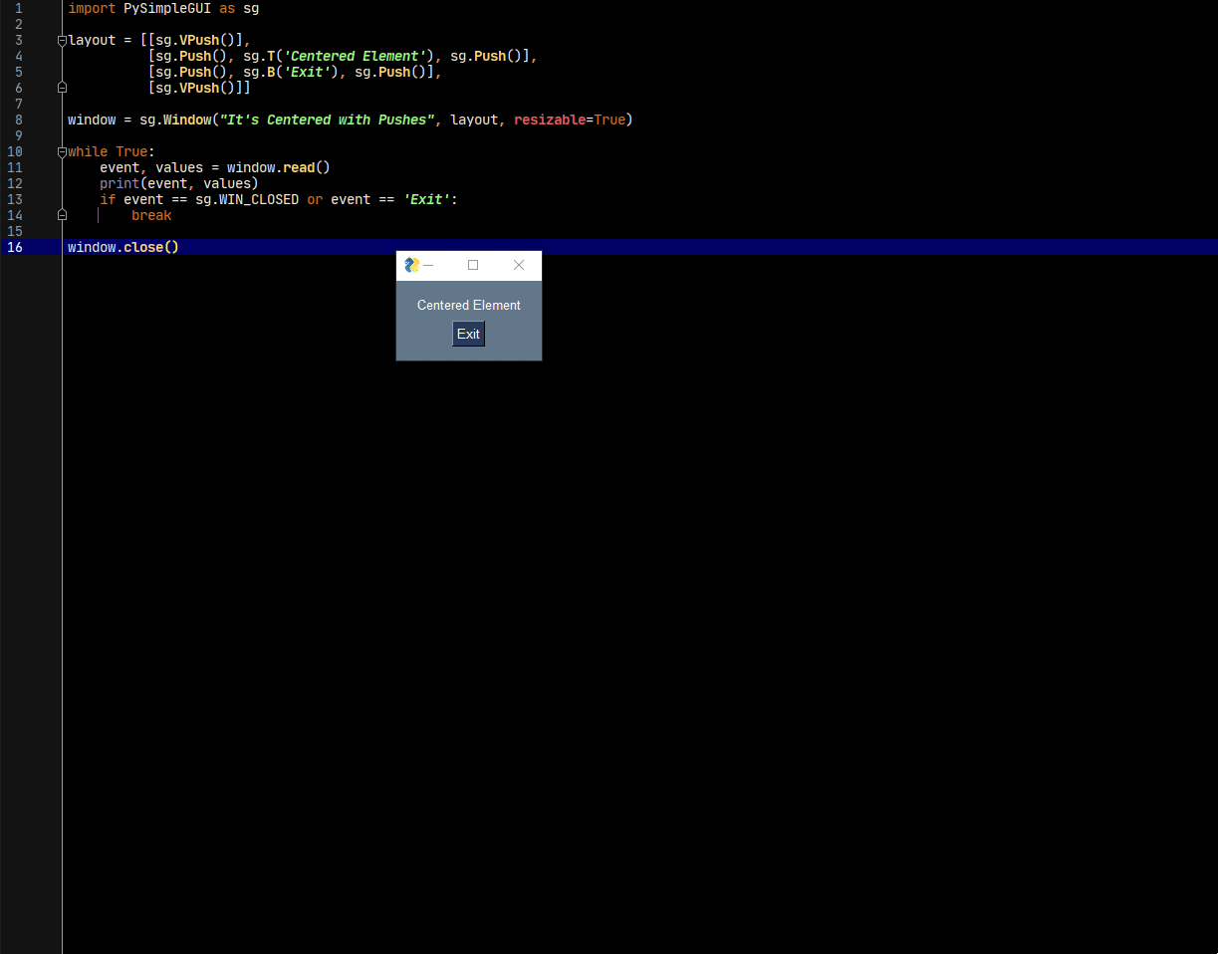Close the popup window with its X icon
Image resolution: width=1218 pixels, height=954 pixels.
pyautogui.click(x=519, y=265)
